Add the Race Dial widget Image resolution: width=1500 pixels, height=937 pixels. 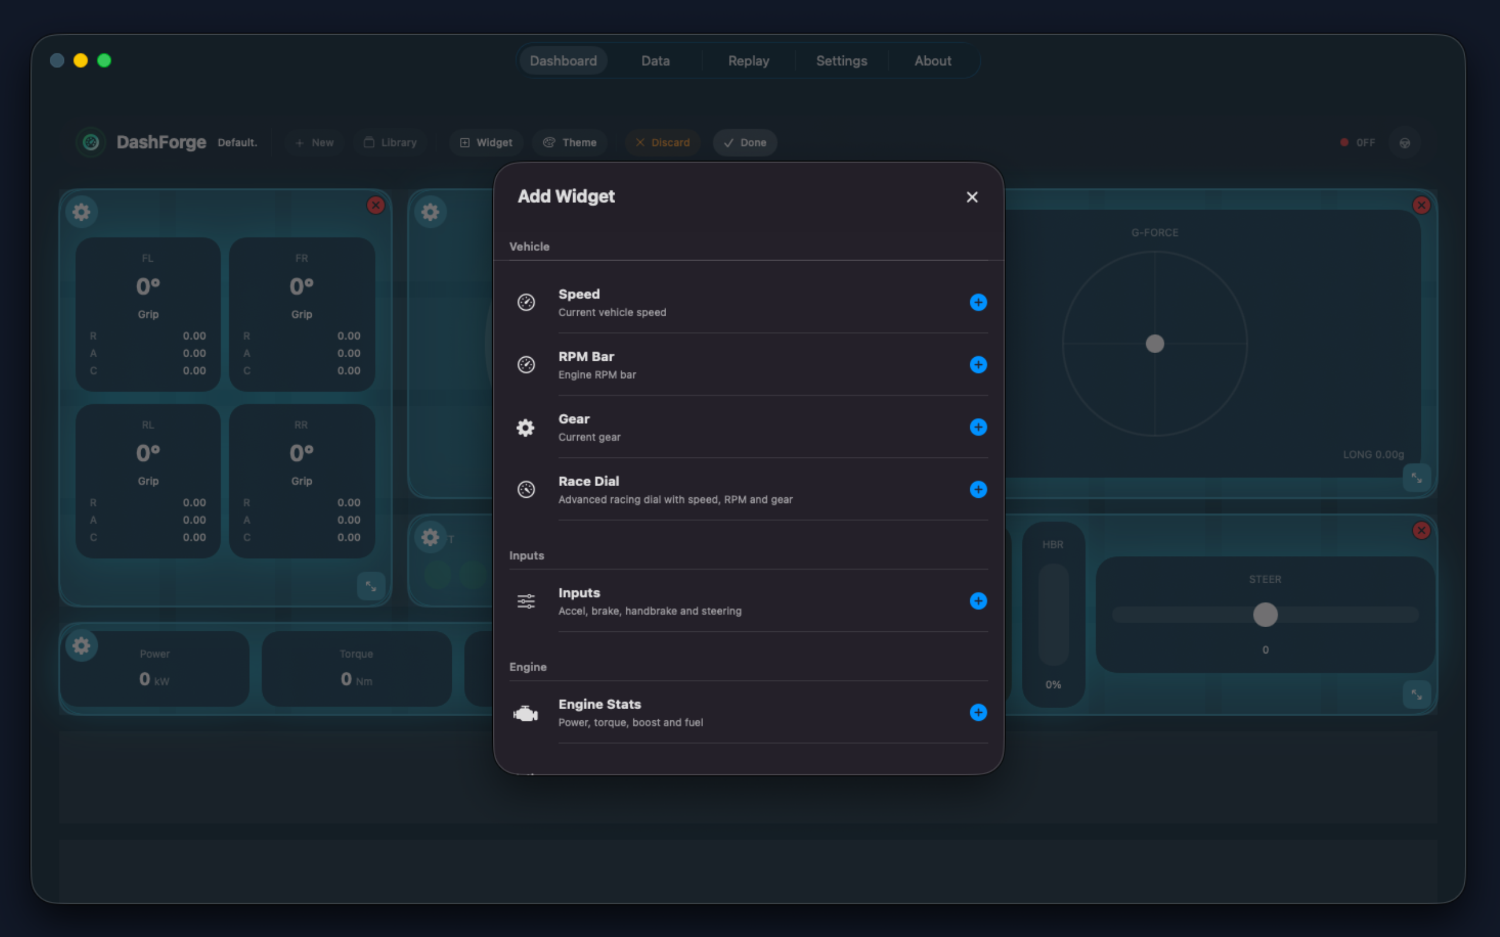(978, 490)
